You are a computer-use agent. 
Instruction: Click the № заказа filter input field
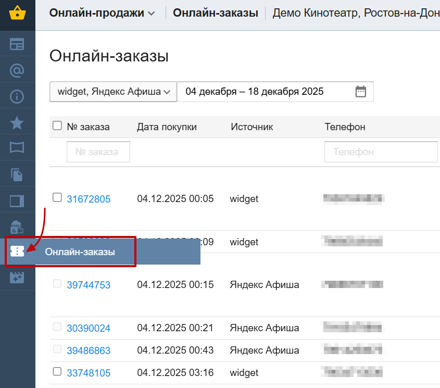(98, 152)
